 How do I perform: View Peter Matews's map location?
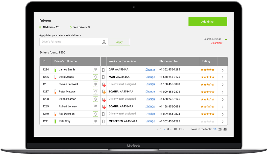click(x=96, y=92)
